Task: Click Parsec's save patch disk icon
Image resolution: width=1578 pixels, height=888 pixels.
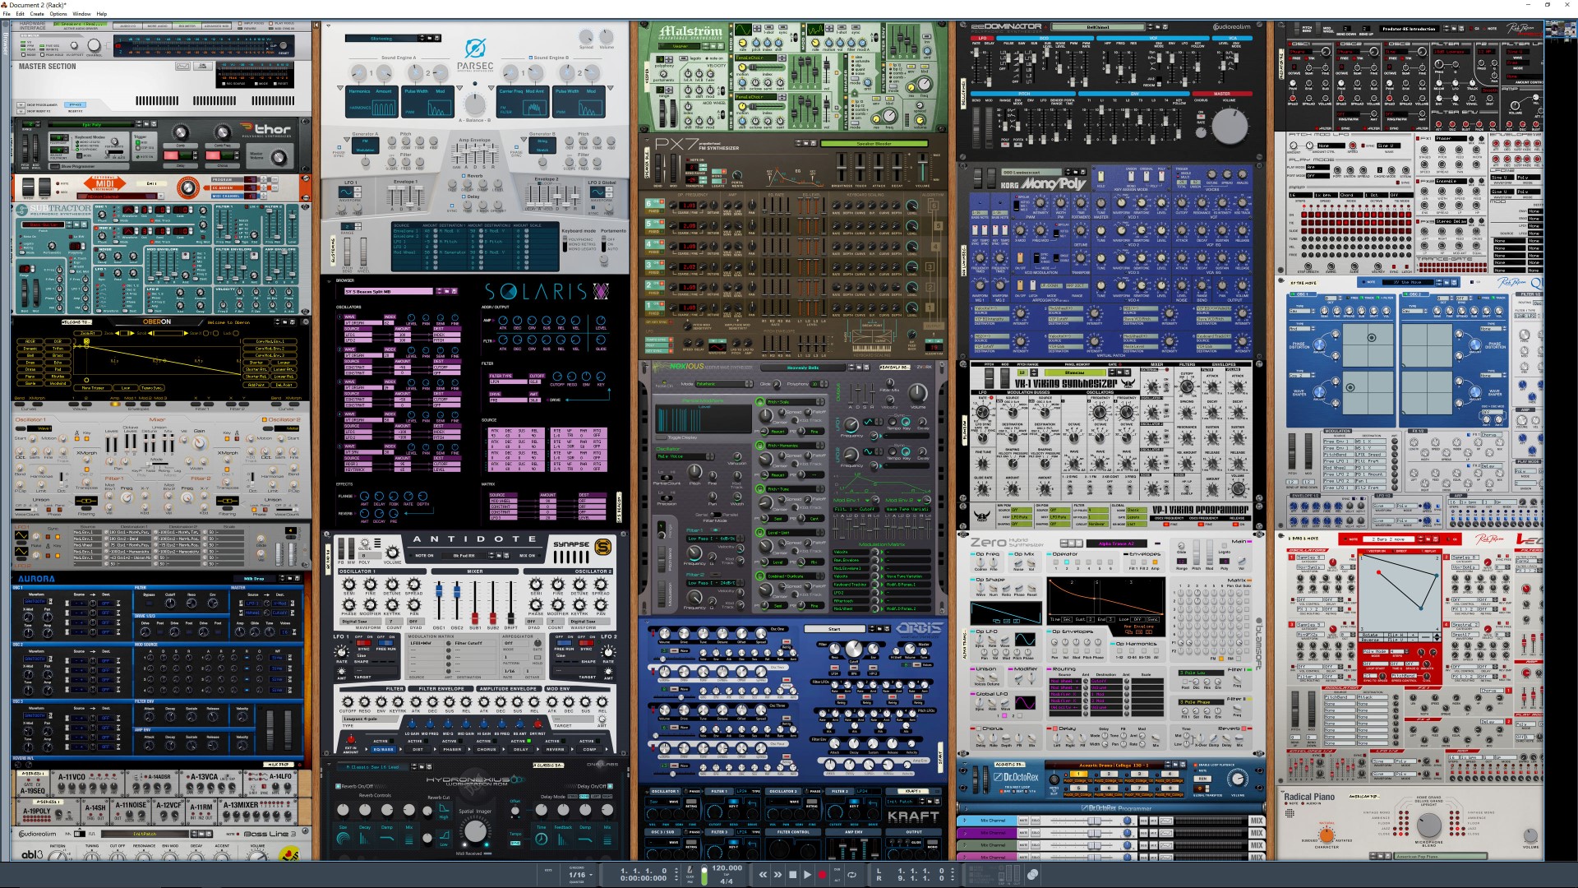Action: [x=437, y=38]
